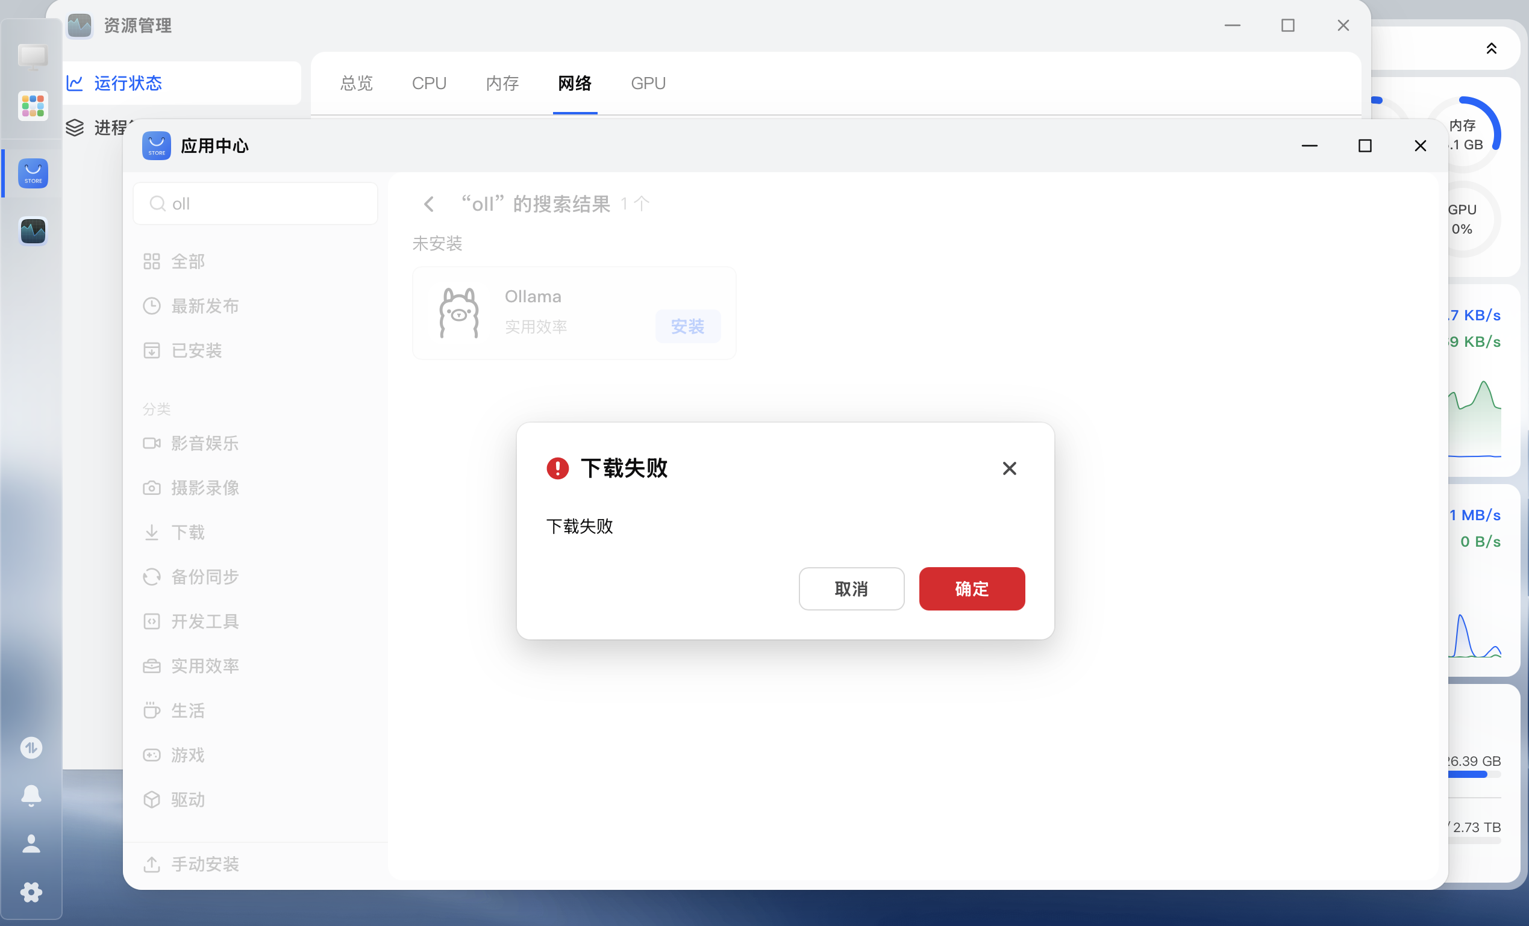Open the App Store from the dock
This screenshot has width=1529, height=926.
33,173
